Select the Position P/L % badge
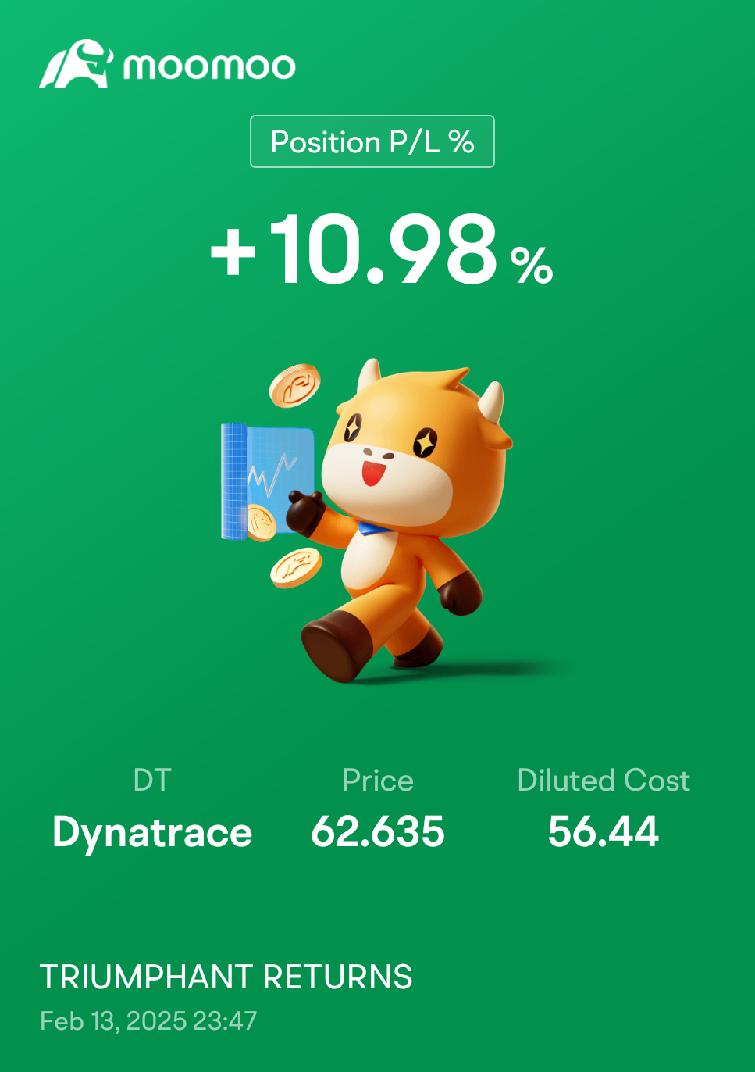 [x=372, y=141]
